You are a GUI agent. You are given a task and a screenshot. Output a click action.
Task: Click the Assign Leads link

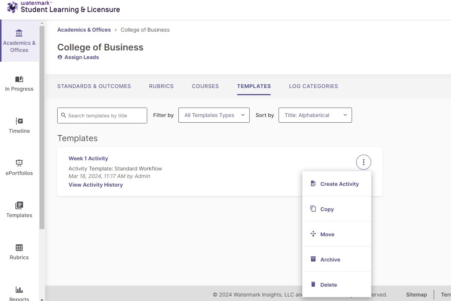point(78,57)
